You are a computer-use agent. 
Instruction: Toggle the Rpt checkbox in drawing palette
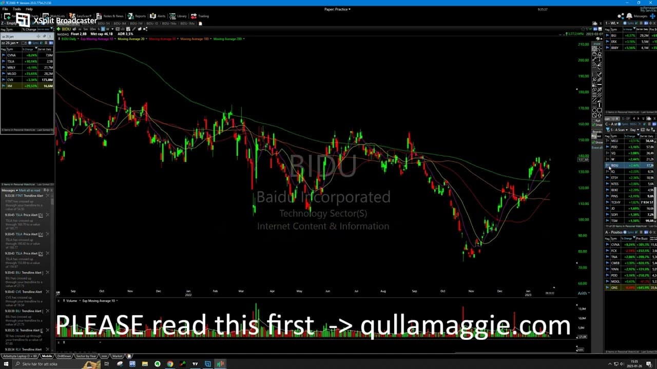tap(593, 120)
